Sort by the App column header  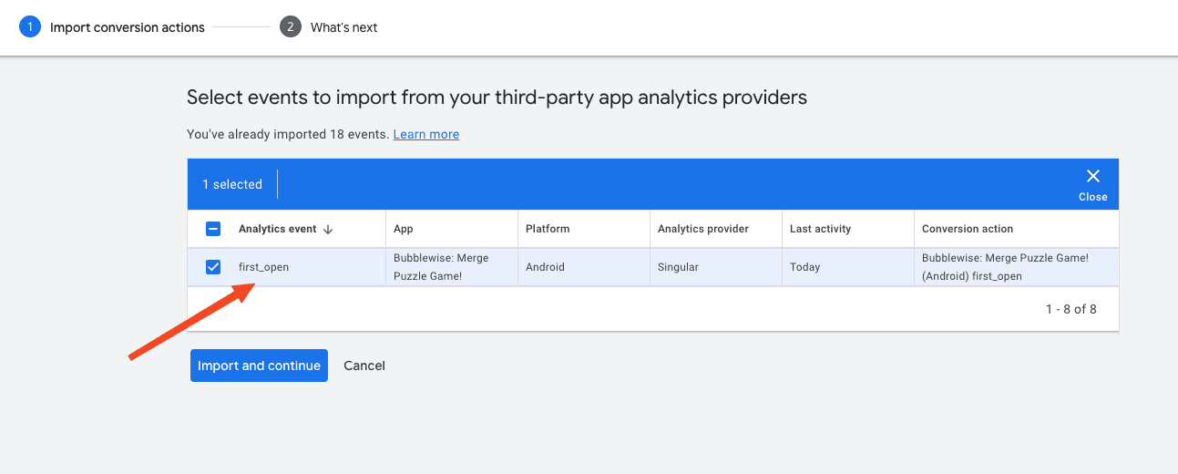(404, 230)
